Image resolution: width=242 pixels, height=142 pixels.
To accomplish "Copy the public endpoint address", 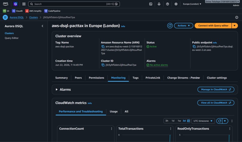I will click(194, 47).
